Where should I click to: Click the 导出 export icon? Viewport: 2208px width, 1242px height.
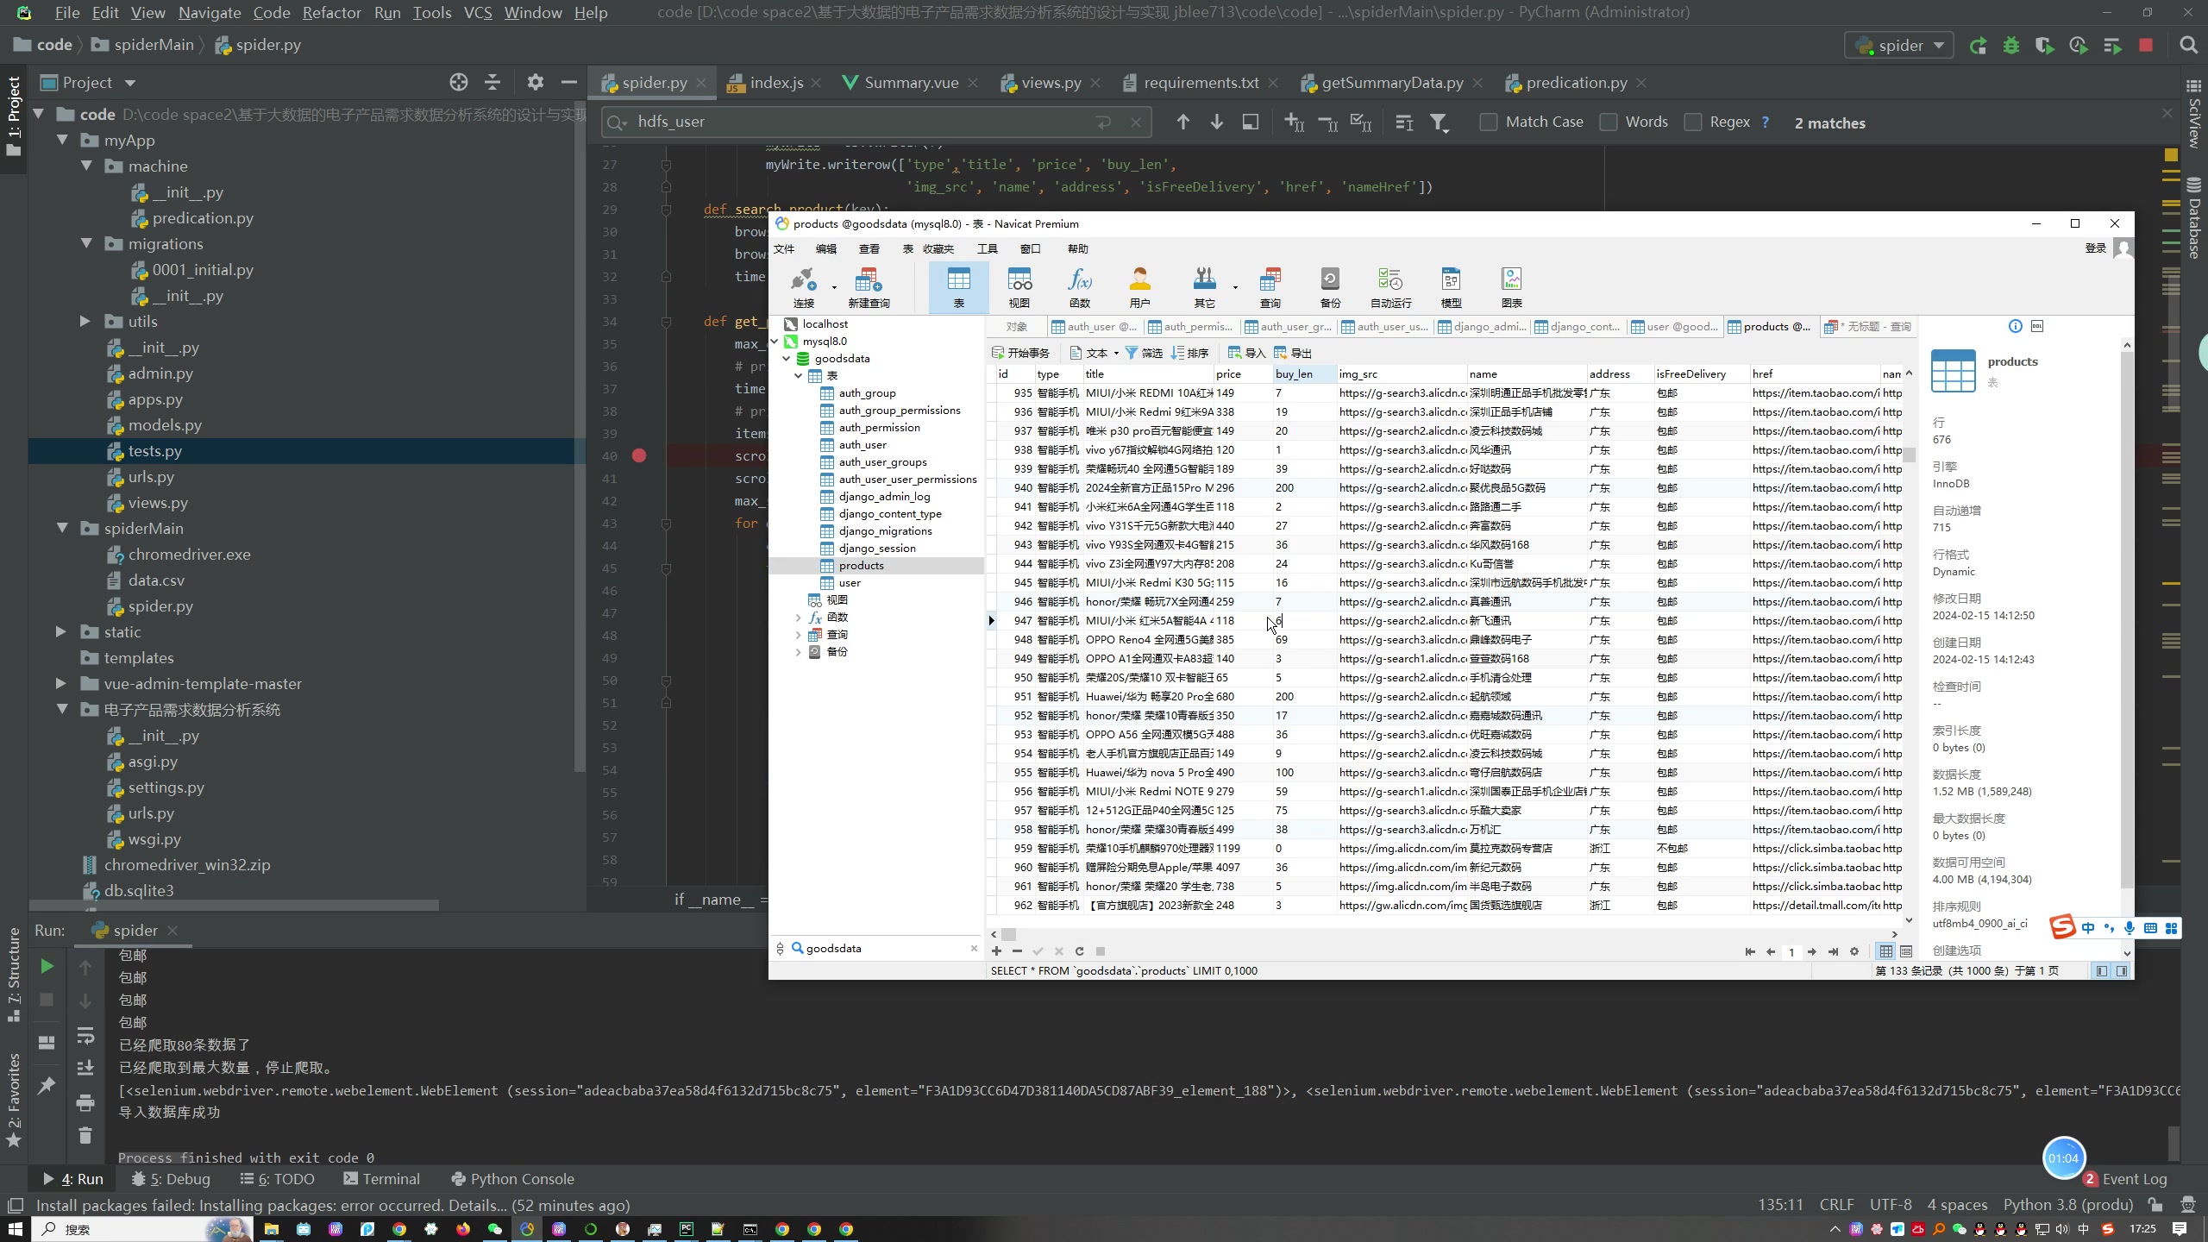point(1293,353)
